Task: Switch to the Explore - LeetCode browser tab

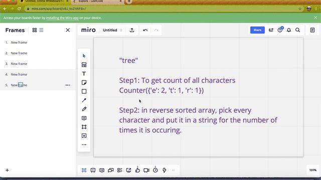Action: tap(97, 1)
